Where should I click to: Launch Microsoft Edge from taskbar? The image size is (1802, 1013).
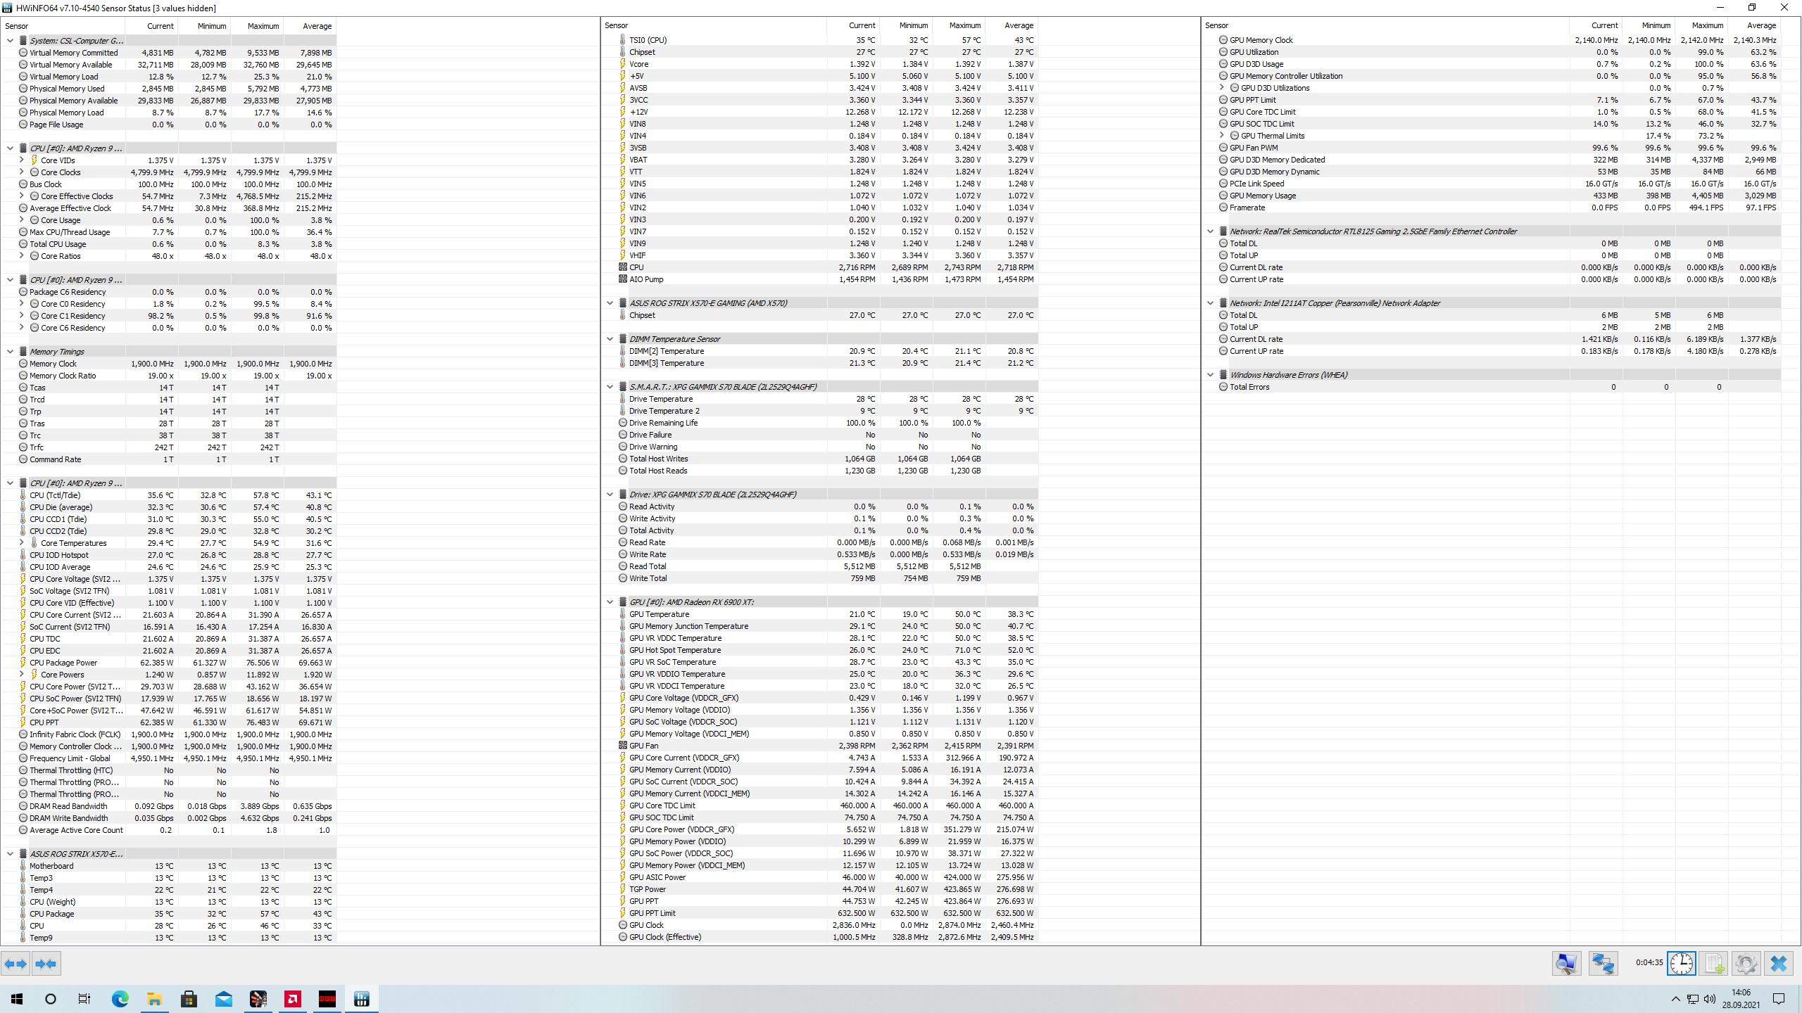click(x=120, y=999)
